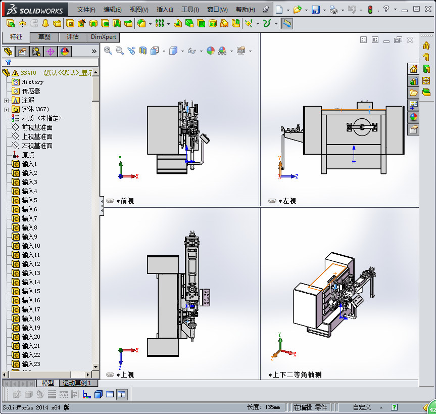Open the Apply Scene dropdown arrow

pyautogui.click(x=231, y=51)
